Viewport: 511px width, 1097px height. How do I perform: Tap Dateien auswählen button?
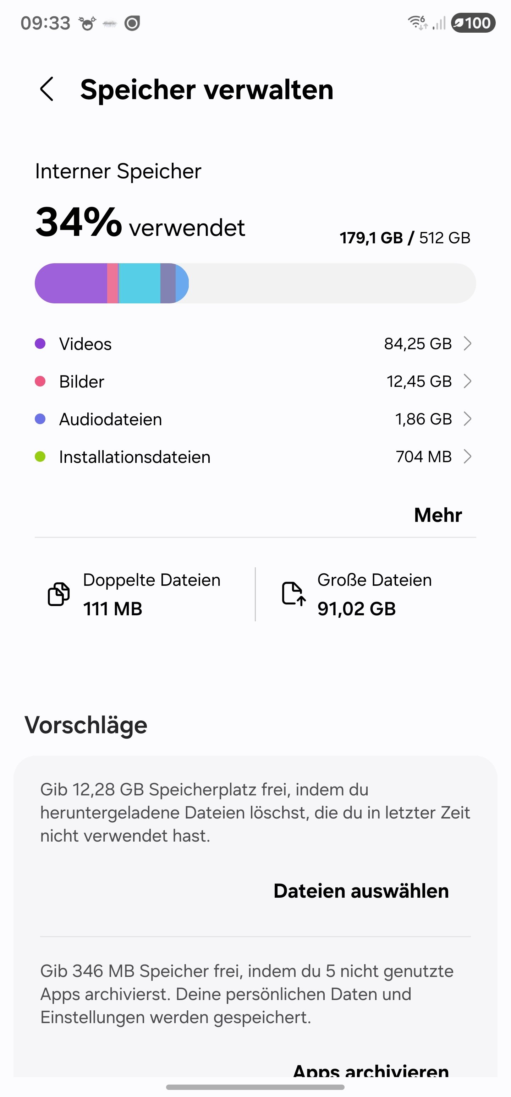[361, 891]
